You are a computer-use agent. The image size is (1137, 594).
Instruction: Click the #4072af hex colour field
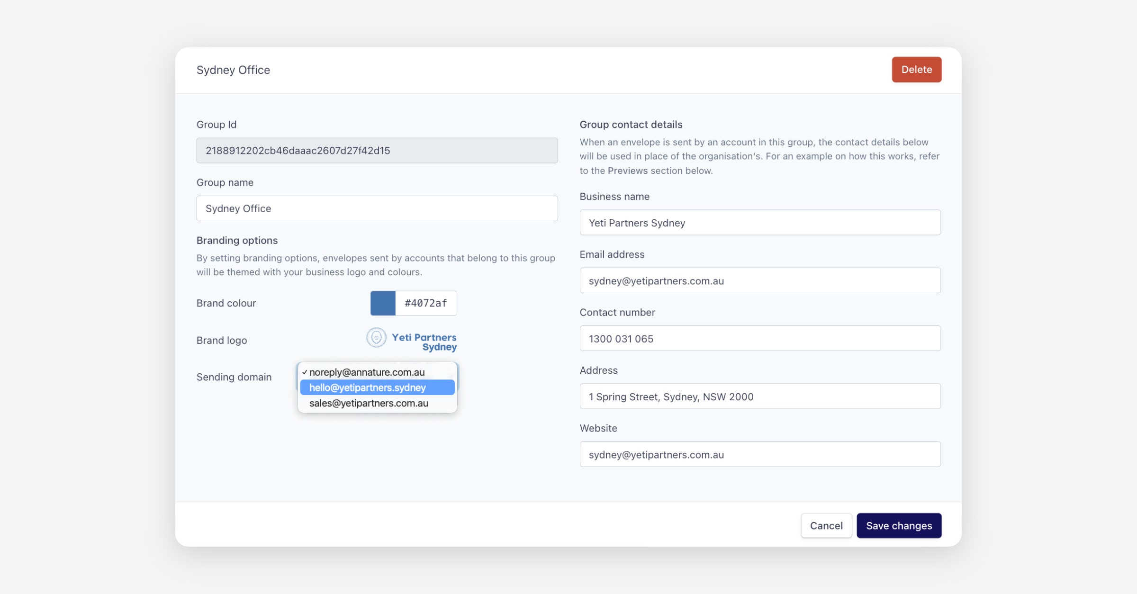(425, 303)
